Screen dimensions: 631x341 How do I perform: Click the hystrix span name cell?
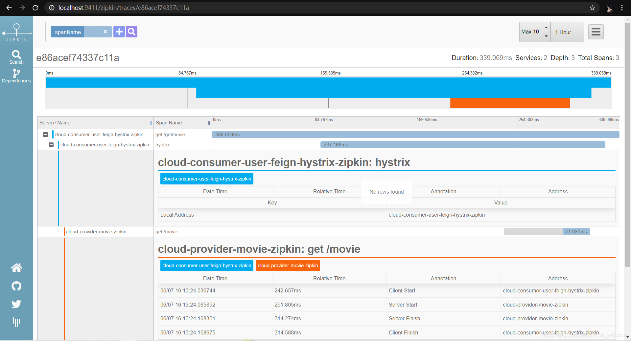(x=163, y=145)
